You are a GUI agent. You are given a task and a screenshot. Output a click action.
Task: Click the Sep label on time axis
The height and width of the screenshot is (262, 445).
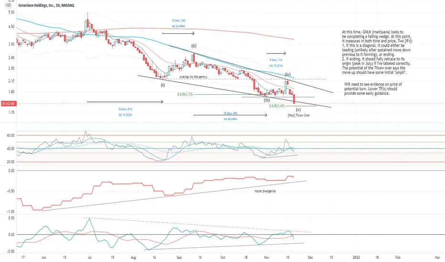tap(179, 257)
